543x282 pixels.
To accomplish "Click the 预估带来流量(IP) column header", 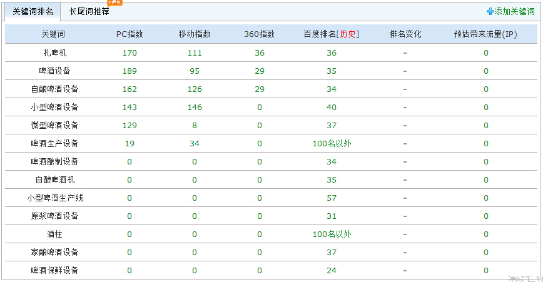I will [x=485, y=34].
